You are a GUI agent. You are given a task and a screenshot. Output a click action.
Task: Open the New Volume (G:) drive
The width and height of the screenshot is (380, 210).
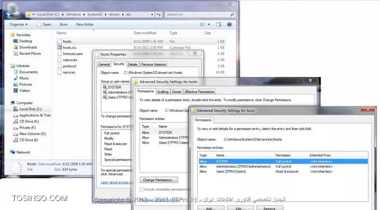[33, 133]
